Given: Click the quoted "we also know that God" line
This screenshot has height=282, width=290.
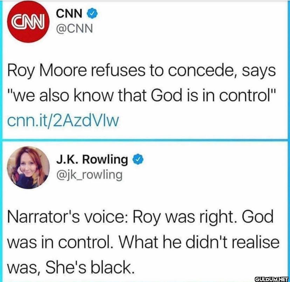Looking at the screenshot, I should (x=141, y=96).
